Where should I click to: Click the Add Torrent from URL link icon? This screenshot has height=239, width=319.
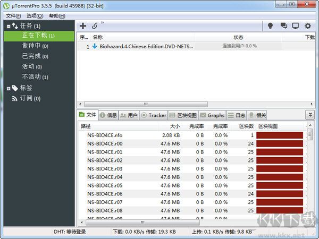[x=95, y=26]
